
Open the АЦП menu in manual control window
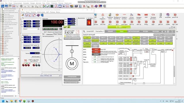coord(47,12)
